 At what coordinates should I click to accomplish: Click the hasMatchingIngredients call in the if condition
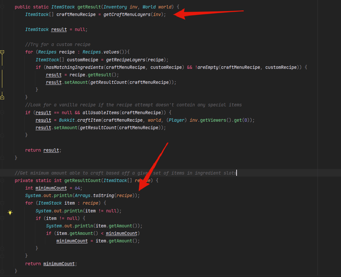[75, 67]
